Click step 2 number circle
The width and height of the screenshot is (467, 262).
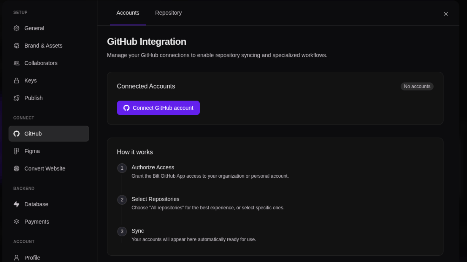pyautogui.click(x=122, y=200)
